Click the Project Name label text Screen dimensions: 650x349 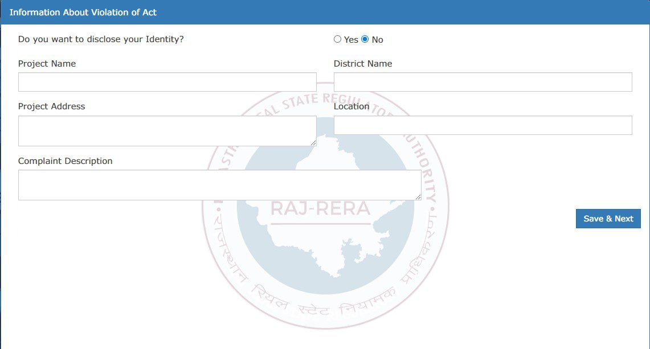point(47,63)
